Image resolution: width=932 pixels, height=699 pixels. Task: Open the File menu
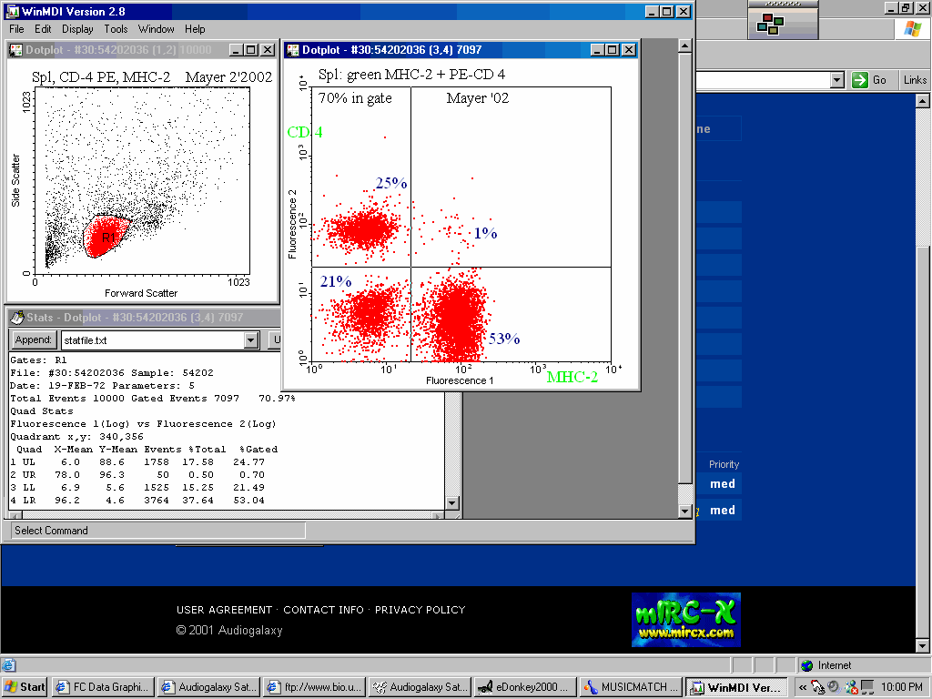tap(16, 29)
